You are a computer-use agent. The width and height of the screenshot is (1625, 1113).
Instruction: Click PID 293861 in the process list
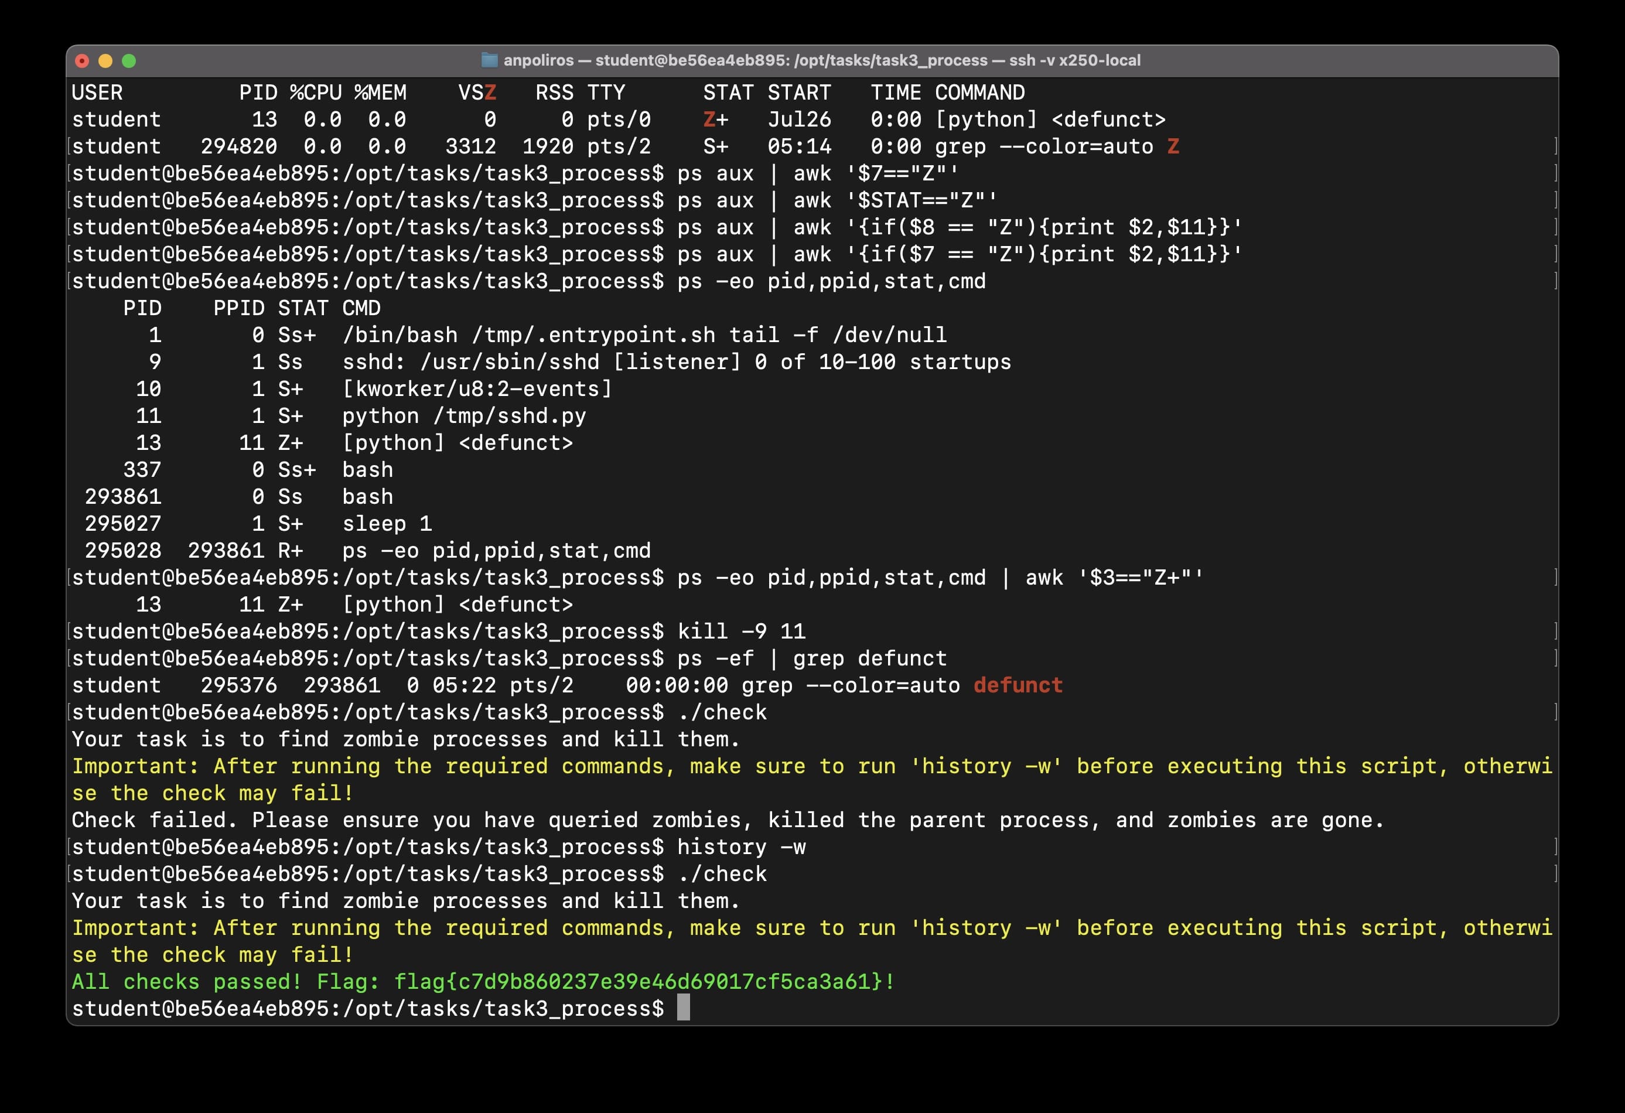(x=123, y=496)
